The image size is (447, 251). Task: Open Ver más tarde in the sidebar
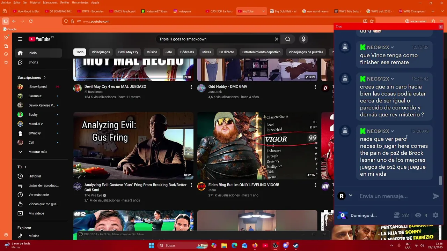[38, 195]
